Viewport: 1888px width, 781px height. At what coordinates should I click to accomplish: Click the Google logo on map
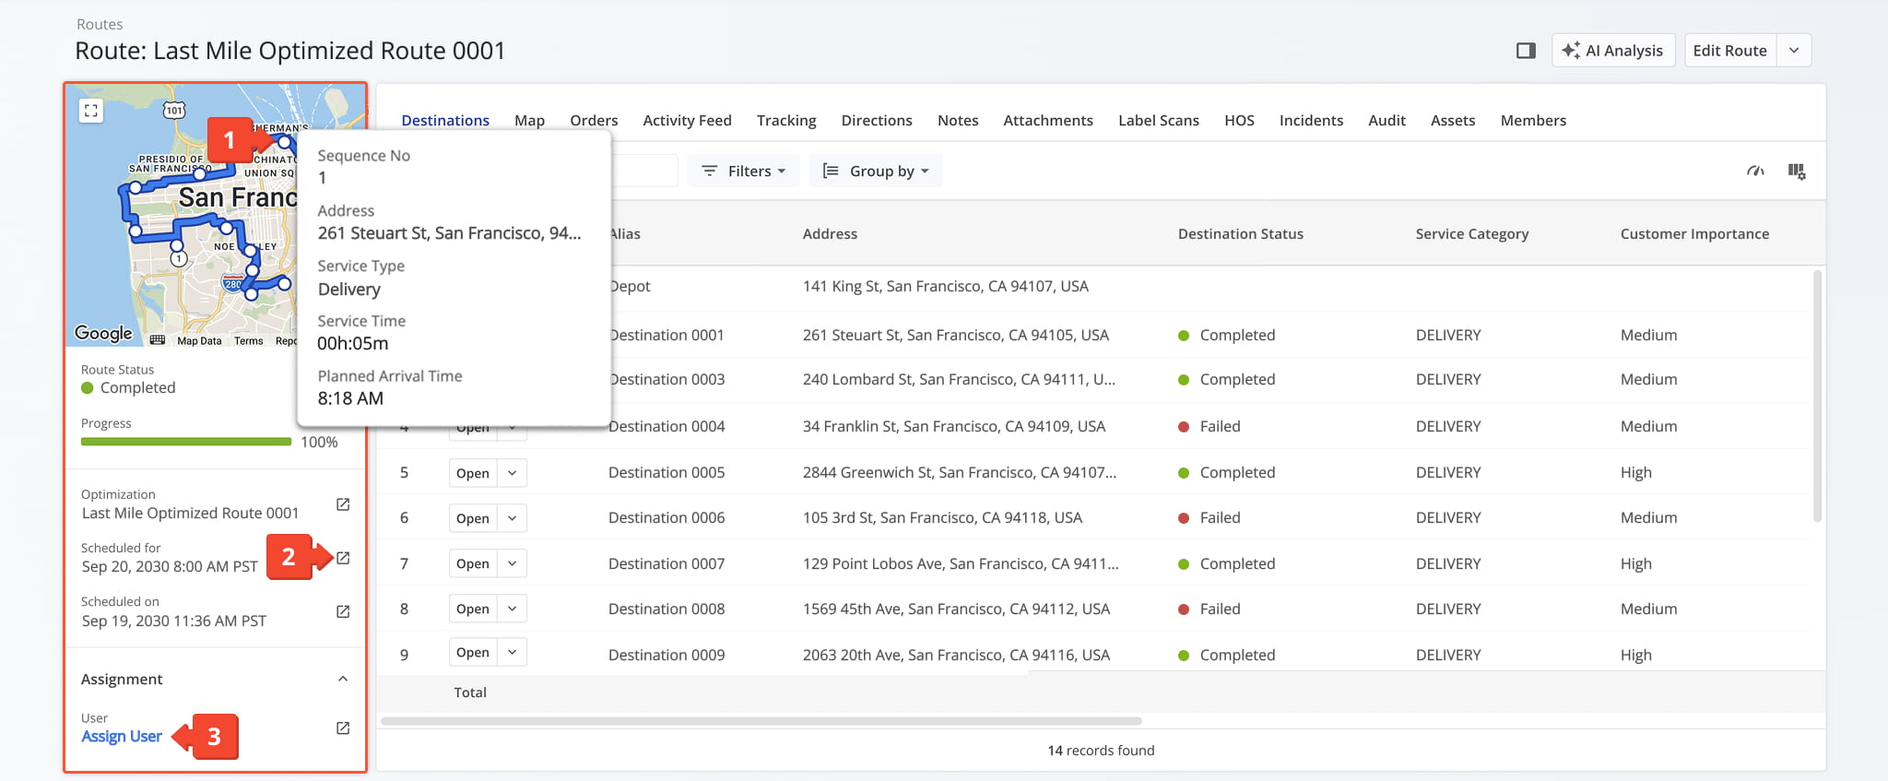(x=103, y=333)
